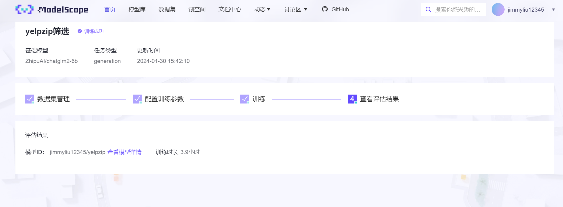
Task: Expand the 讨论区 dropdown menu
Action: tap(296, 9)
